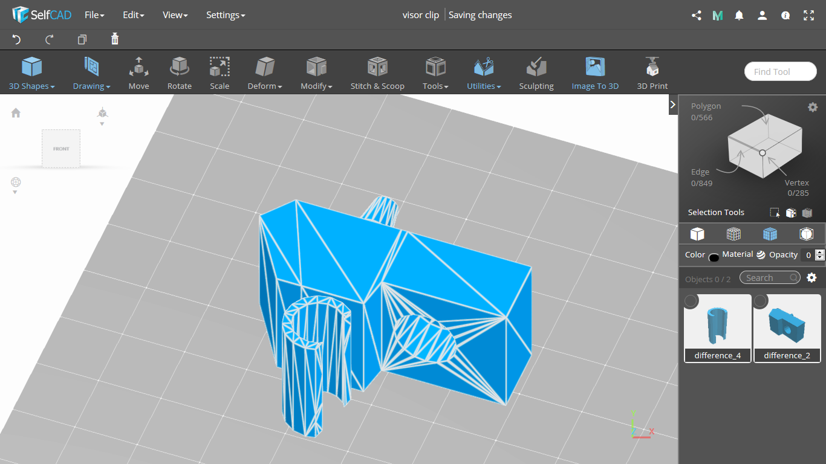The height and width of the screenshot is (464, 826).
Task: Click the Objects Search field
Action: (x=770, y=278)
